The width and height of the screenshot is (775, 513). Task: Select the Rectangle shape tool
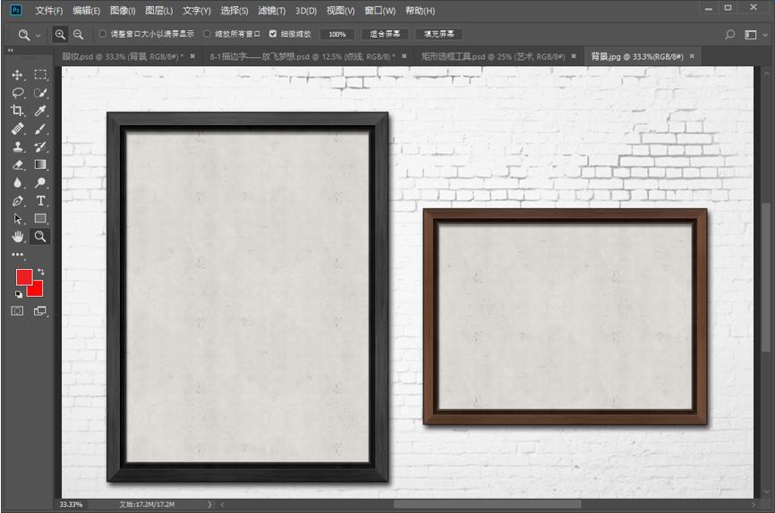pos(40,219)
